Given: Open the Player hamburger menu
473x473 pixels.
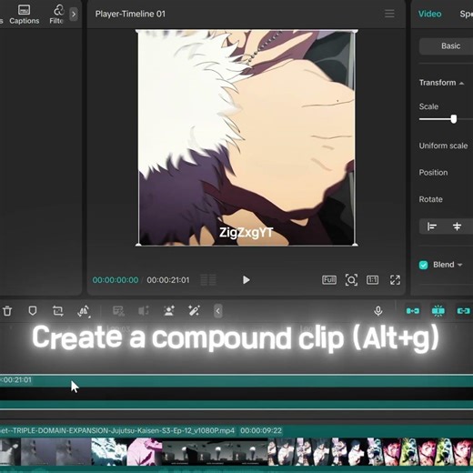Looking at the screenshot, I should [389, 14].
